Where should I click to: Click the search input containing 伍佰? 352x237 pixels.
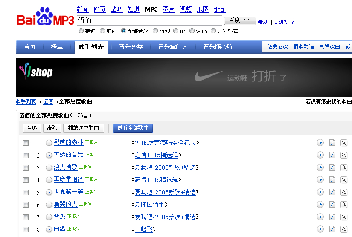click(x=149, y=20)
